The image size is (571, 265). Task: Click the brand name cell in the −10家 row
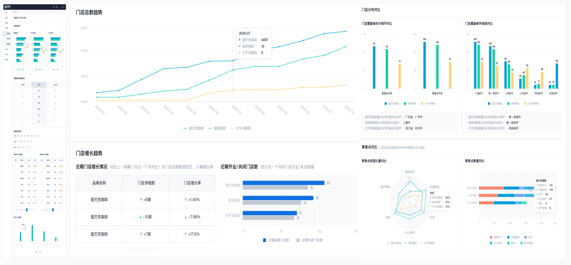pos(99,217)
